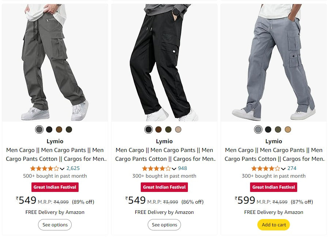Image resolution: width=329 pixels, height=237 pixels.
Task: Open black cargo pants product image
Action: pyautogui.click(x=164, y=62)
